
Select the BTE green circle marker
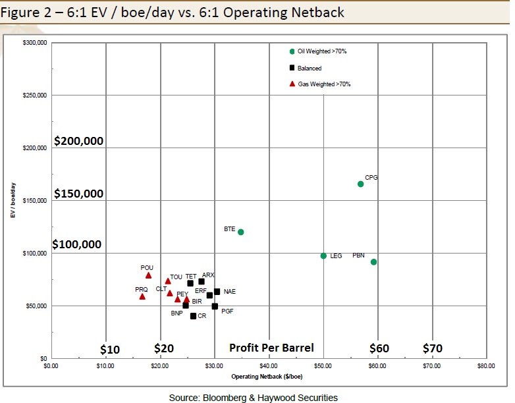click(x=241, y=232)
